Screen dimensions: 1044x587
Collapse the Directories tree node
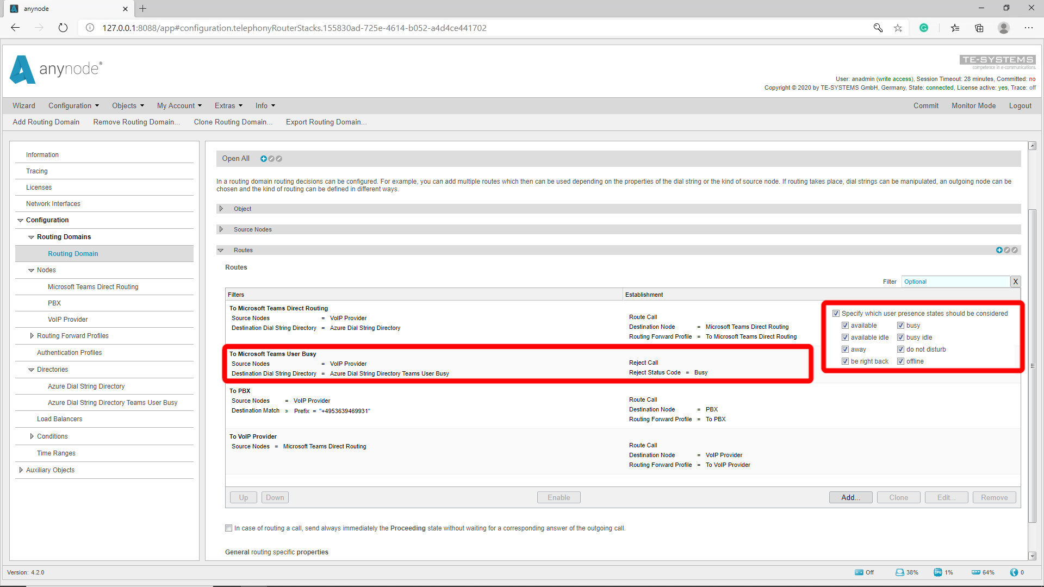(x=31, y=370)
